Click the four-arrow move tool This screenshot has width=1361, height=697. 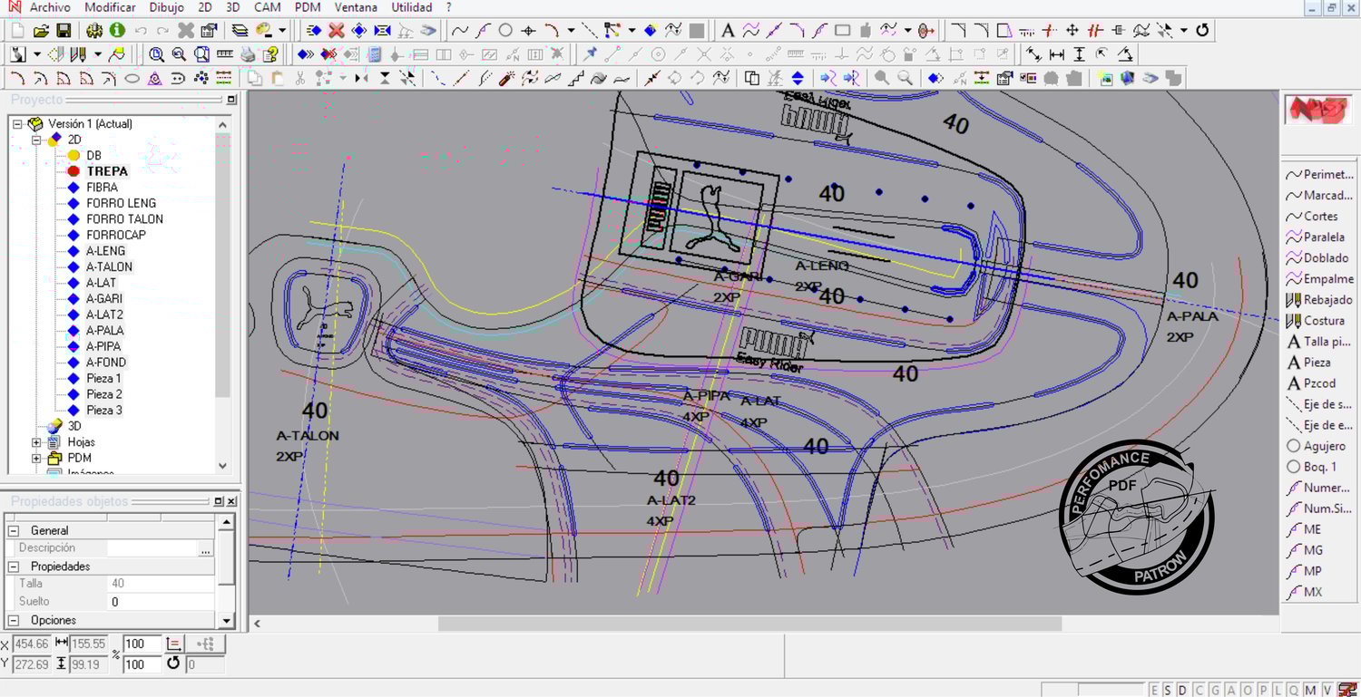1072,30
